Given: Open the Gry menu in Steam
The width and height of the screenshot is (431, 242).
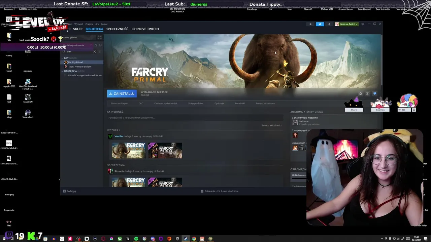Looking at the screenshot, I should 97,24.
